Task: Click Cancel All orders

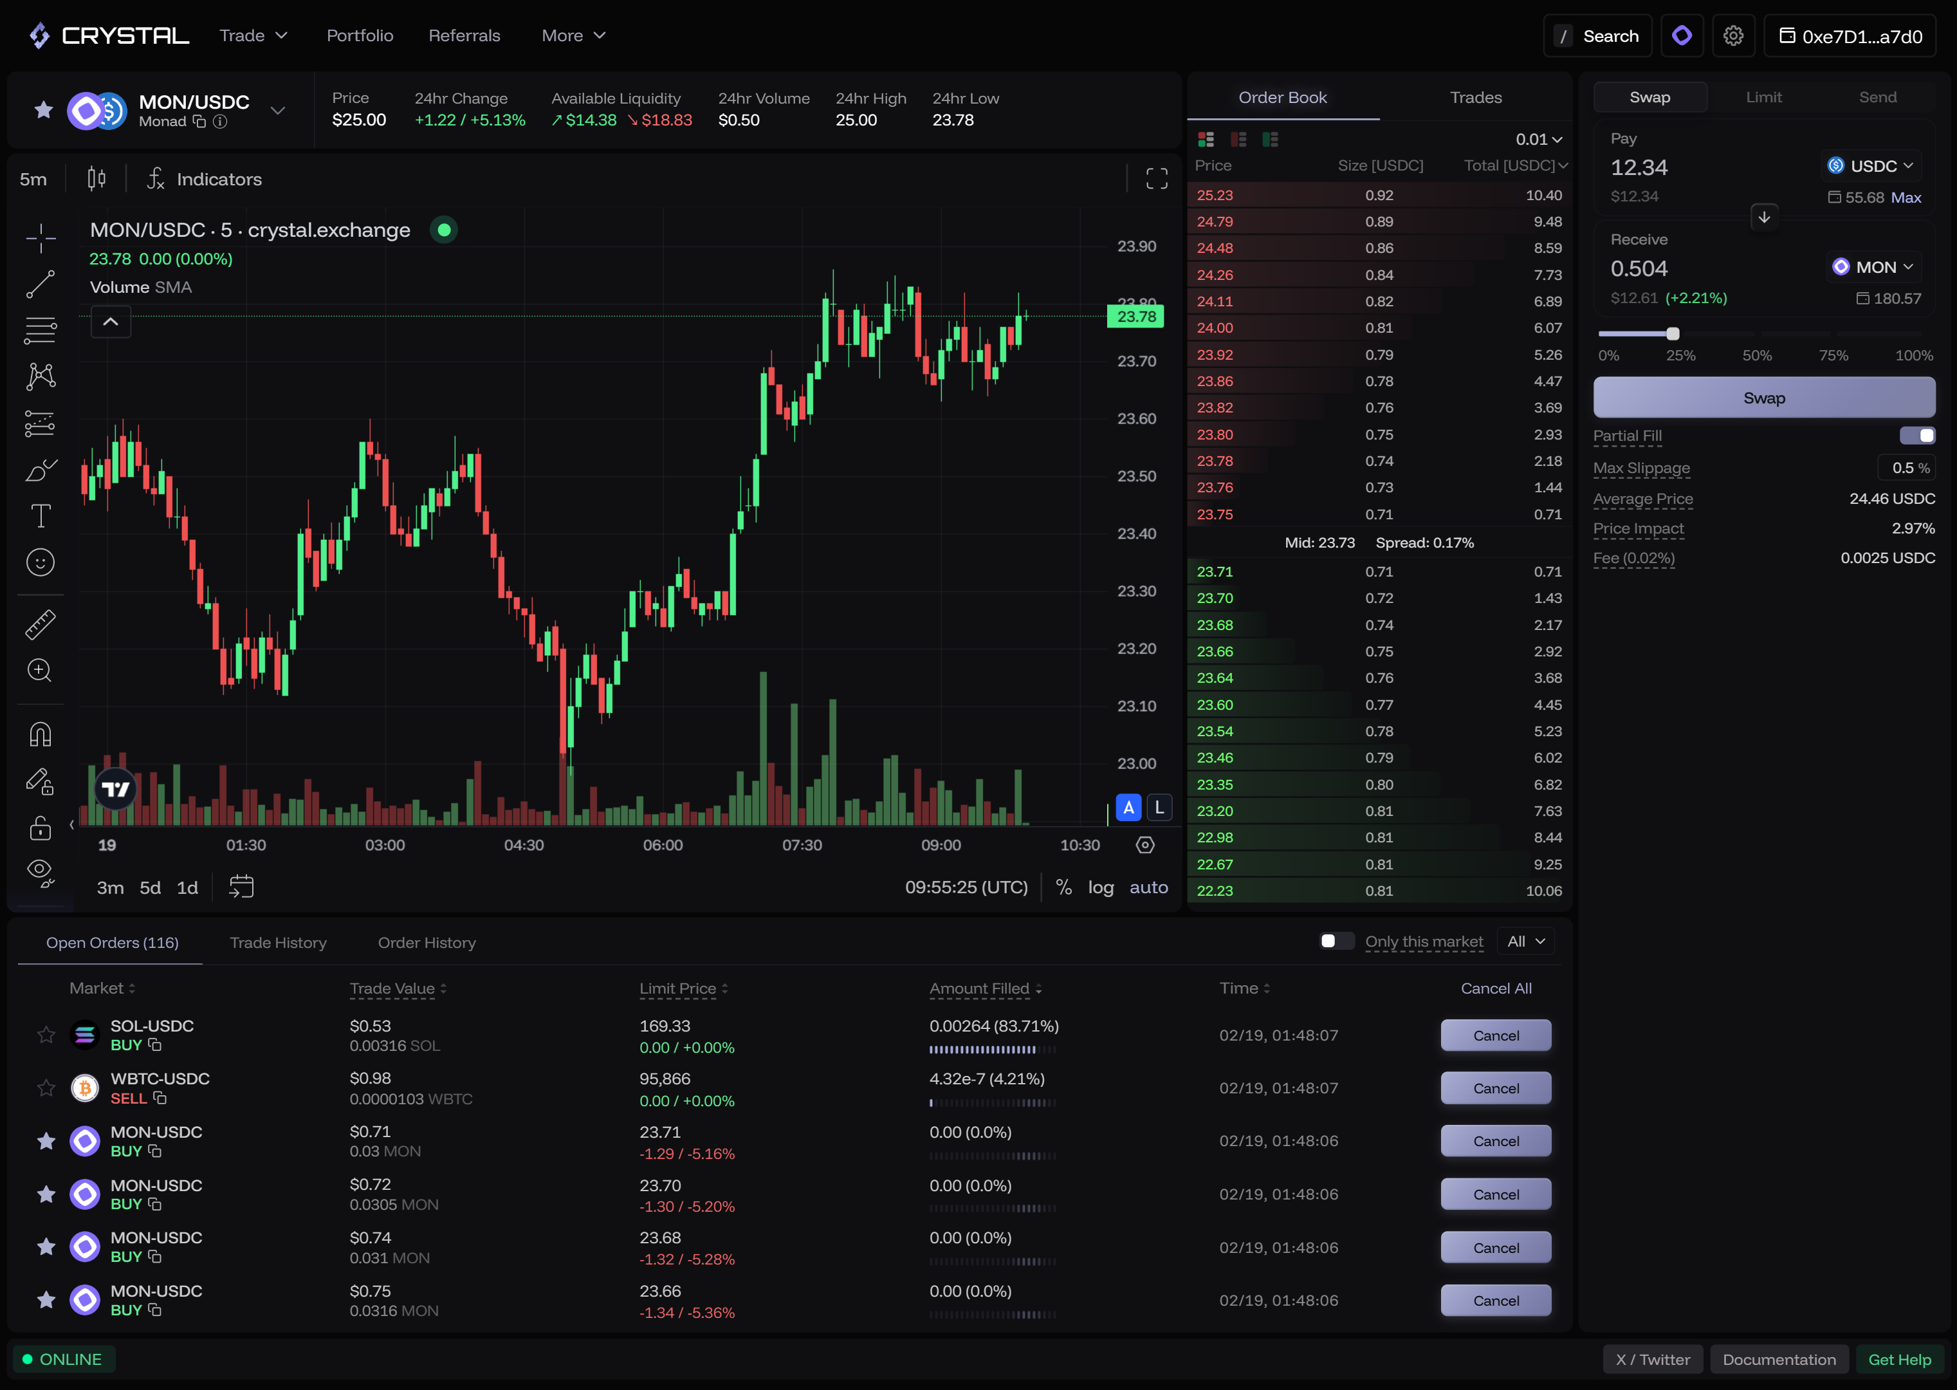Action: (1496, 988)
